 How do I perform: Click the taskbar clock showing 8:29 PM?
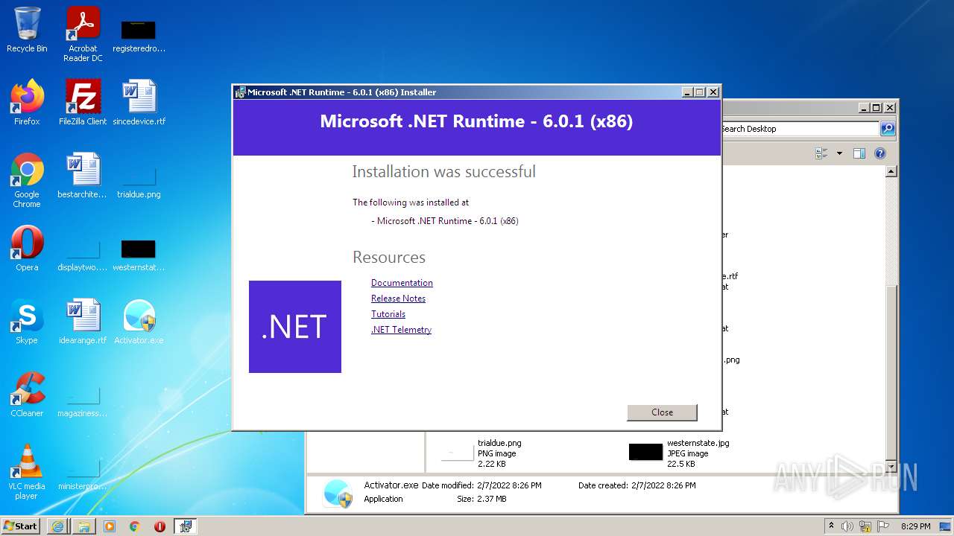(x=915, y=526)
